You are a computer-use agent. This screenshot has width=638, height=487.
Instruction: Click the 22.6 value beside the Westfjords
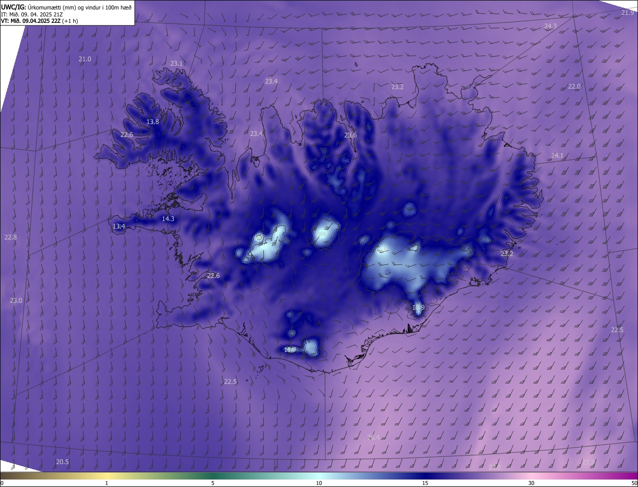(x=127, y=135)
